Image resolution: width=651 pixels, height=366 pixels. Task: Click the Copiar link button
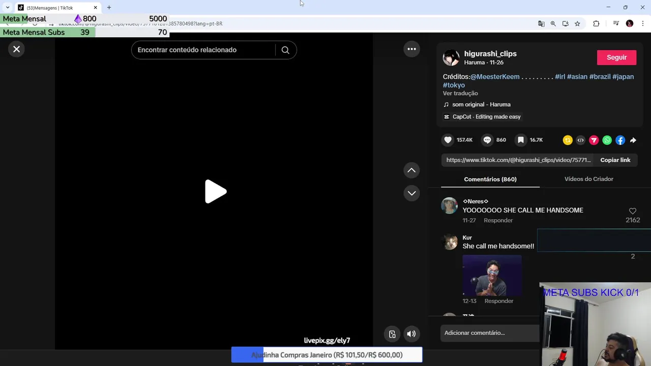click(615, 160)
